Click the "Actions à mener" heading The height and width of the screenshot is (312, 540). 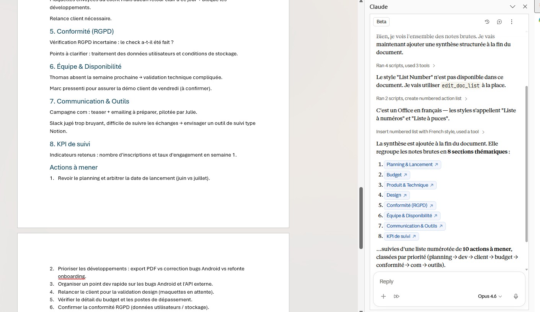73,167
